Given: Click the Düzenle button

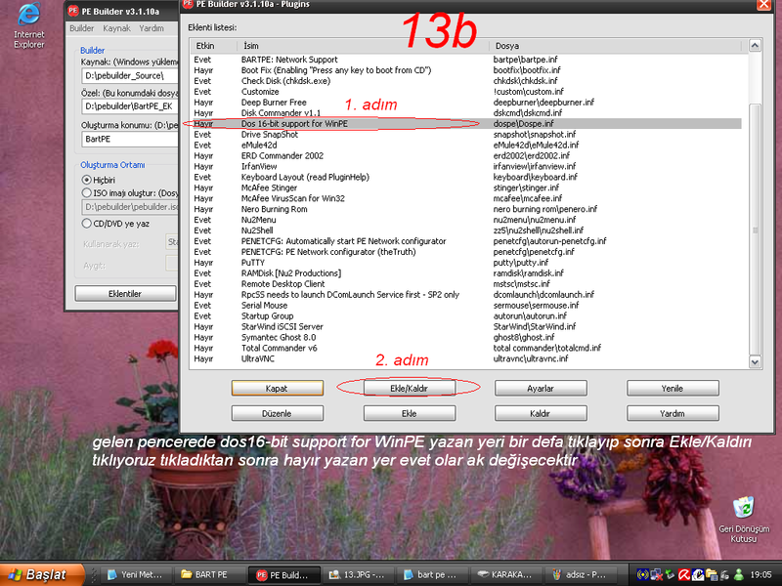Looking at the screenshot, I should tap(277, 413).
